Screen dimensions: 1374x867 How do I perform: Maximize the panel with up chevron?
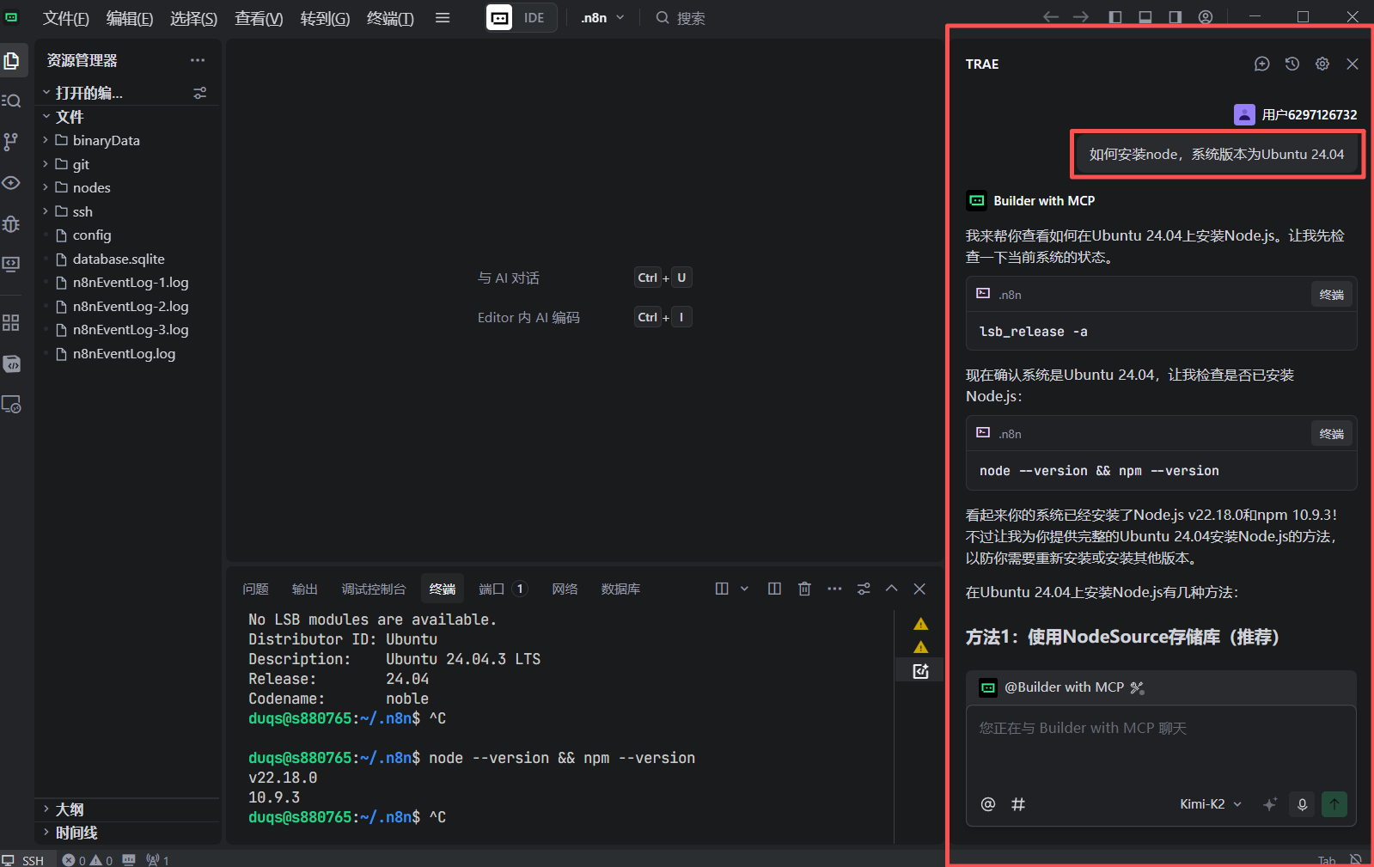pyautogui.click(x=891, y=589)
